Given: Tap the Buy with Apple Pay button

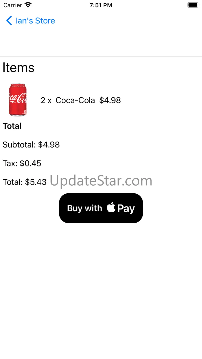Looking at the screenshot, I should 101,208.
